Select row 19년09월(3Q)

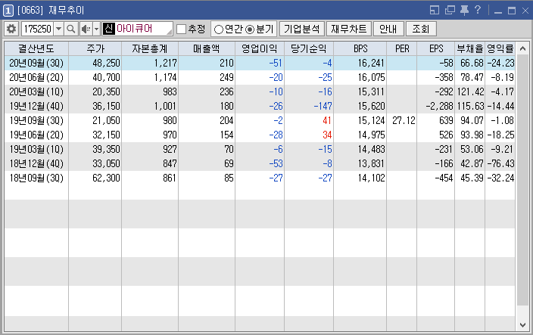[x=260, y=120]
